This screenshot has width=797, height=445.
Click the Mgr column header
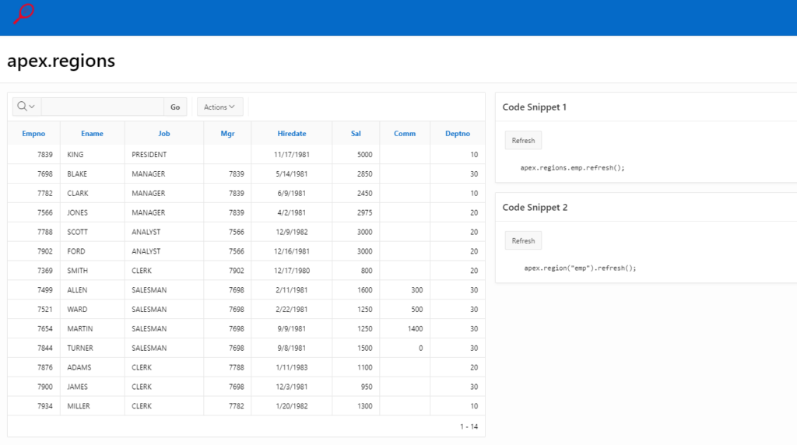point(227,134)
